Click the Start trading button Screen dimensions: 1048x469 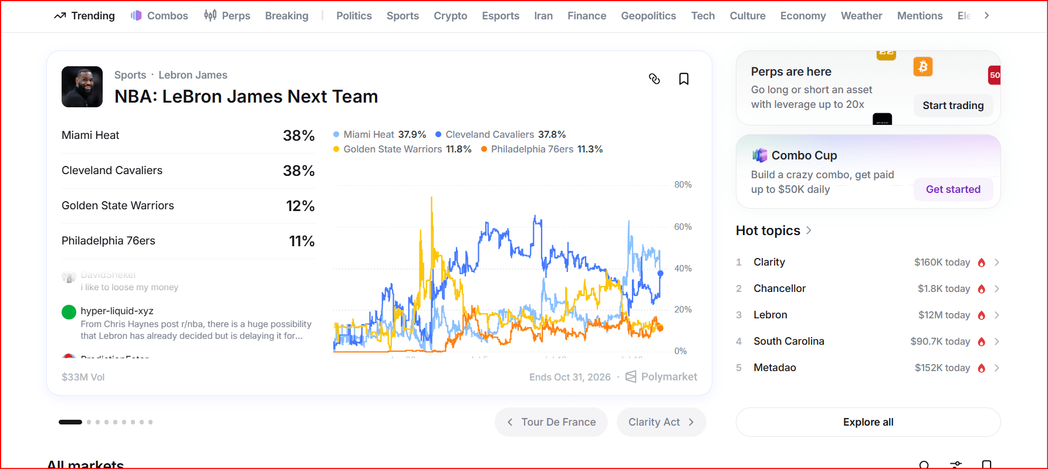tap(953, 106)
